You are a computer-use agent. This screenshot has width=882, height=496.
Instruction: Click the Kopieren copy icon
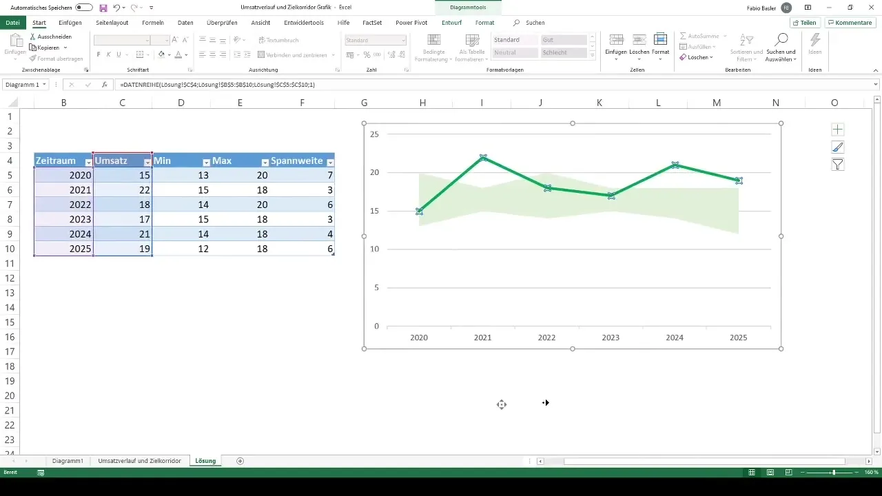point(32,48)
